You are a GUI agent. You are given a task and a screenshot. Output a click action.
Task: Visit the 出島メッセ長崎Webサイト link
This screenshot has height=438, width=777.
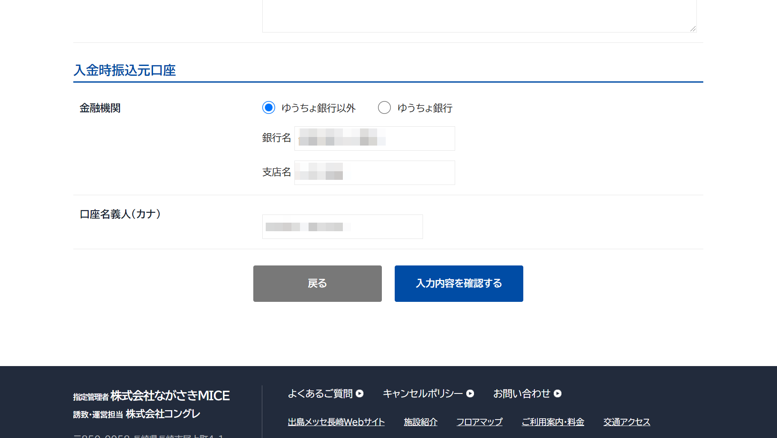coord(336,422)
